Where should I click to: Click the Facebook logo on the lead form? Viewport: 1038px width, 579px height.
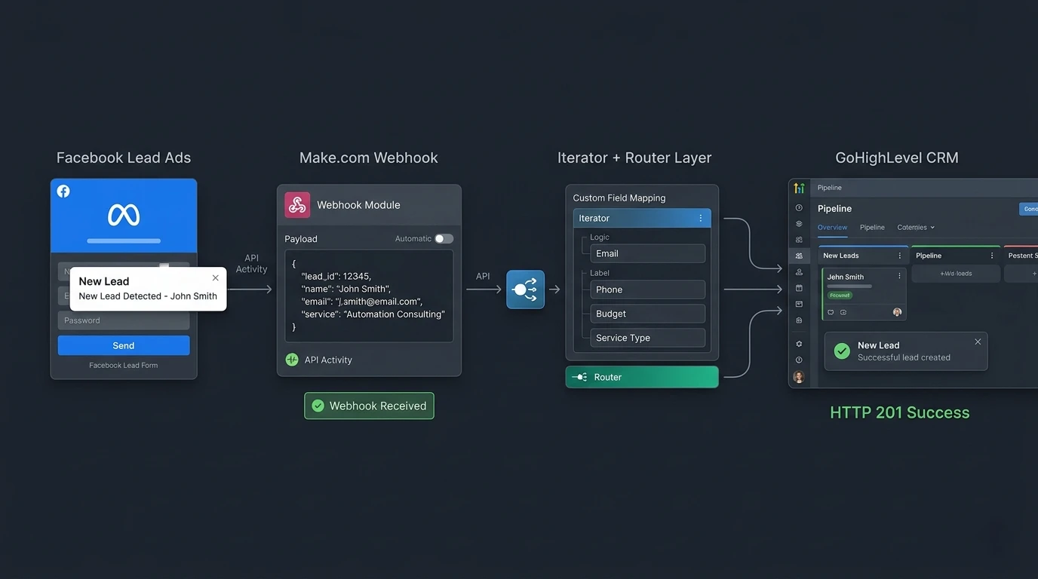tap(63, 191)
